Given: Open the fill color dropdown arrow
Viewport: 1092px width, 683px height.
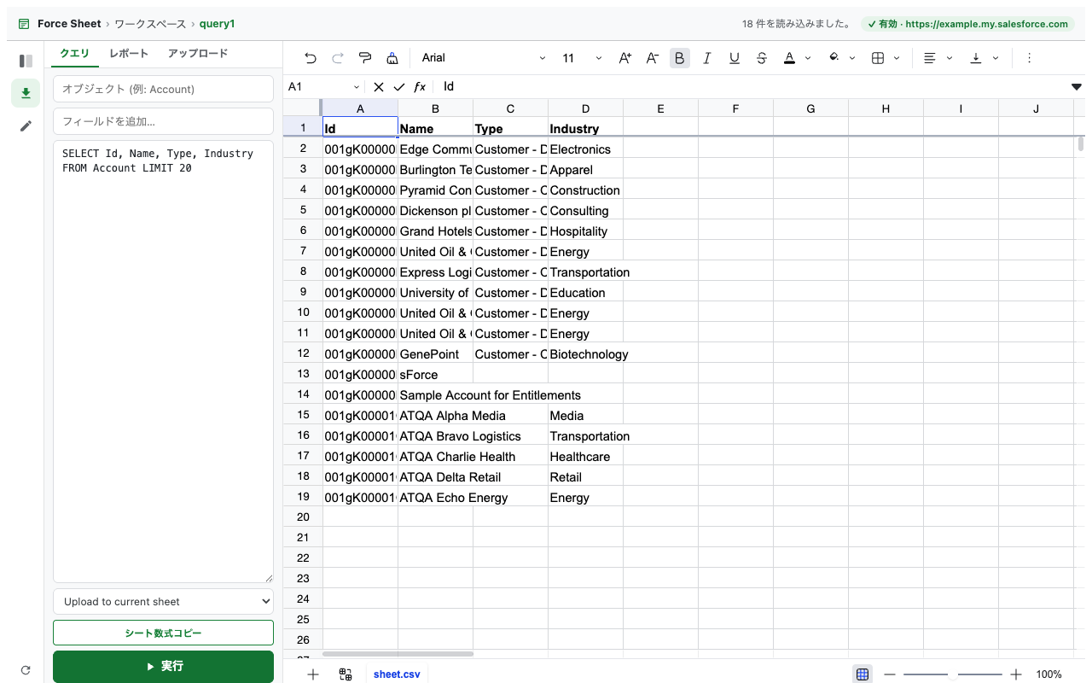Looking at the screenshot, I should point(852,58).
